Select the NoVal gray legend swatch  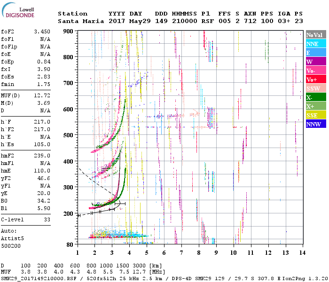(316, 35)
